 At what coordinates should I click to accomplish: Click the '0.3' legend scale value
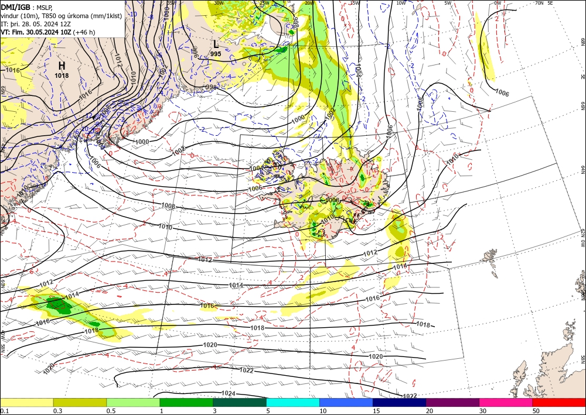pyautogui.click(x=57, y=411)
